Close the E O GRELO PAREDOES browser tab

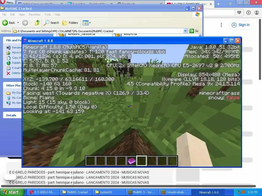(x=211, y=4)
